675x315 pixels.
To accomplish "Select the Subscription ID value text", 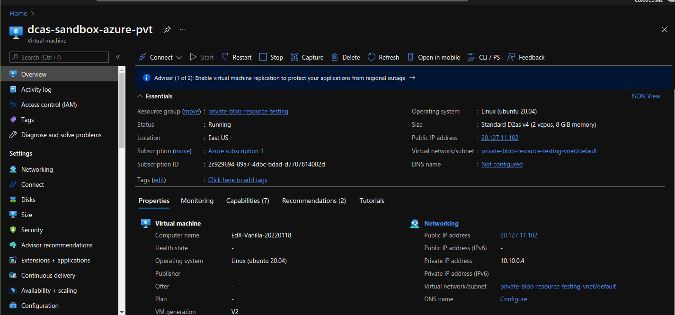I will 266,164.
